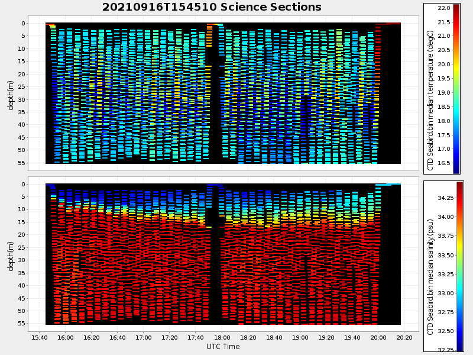
Task: Click the 33.50 value on salinity colorbar
Action: pos(446,255)
